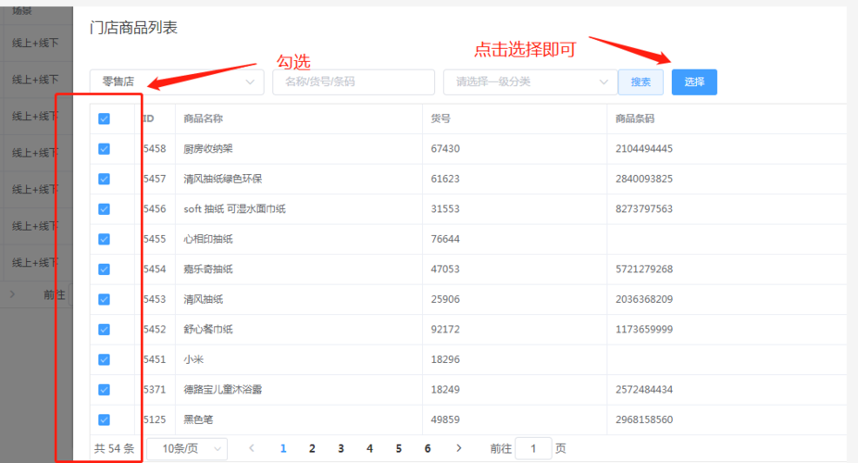Click the ID column header
The width and height of the screenshot is (858, 463).
149,119
